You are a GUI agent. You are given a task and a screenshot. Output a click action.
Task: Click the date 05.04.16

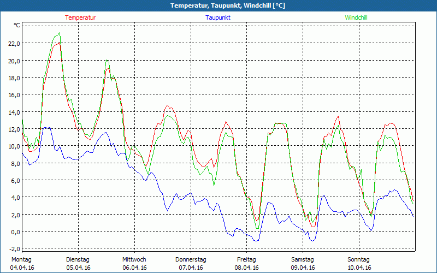tap(78, 268)
